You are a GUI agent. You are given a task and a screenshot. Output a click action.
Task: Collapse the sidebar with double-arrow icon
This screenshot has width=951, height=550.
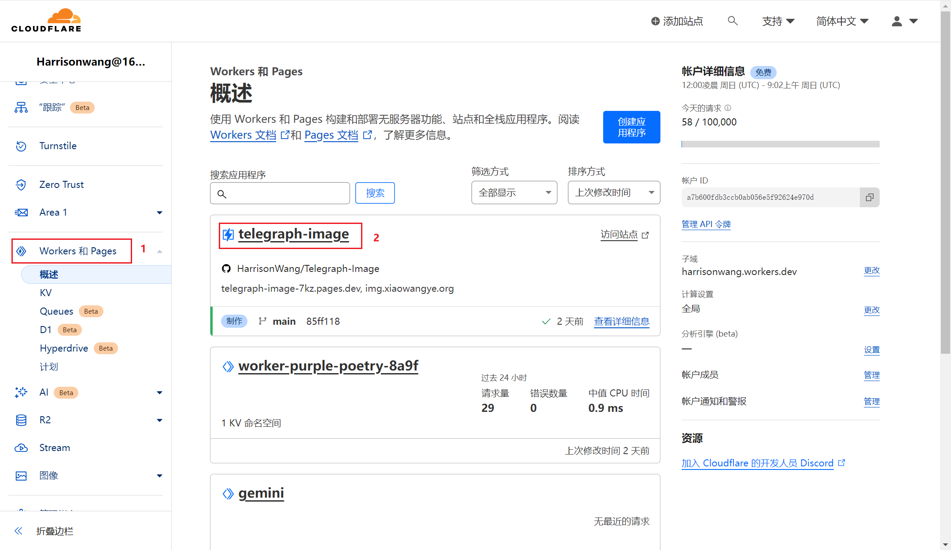tap(18, 531)
